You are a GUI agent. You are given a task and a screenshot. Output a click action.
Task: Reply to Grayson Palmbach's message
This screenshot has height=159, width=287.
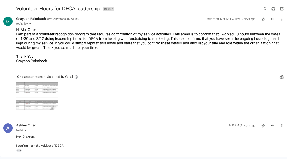coord(273,19)
